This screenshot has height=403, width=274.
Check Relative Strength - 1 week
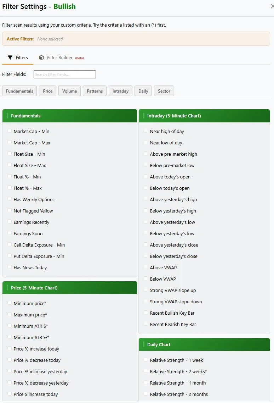click(x=146, y=360)
